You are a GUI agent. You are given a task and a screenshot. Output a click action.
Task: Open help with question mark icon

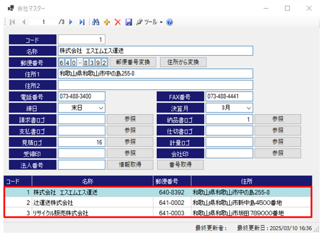(x=170, y=22)
